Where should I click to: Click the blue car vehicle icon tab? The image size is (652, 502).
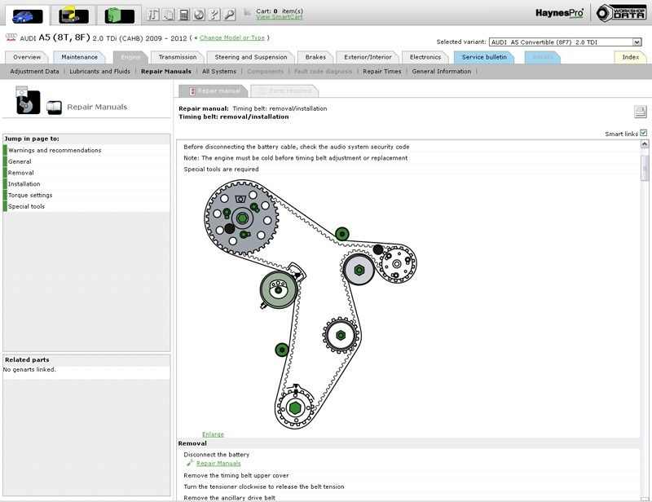tap(27, 15)
